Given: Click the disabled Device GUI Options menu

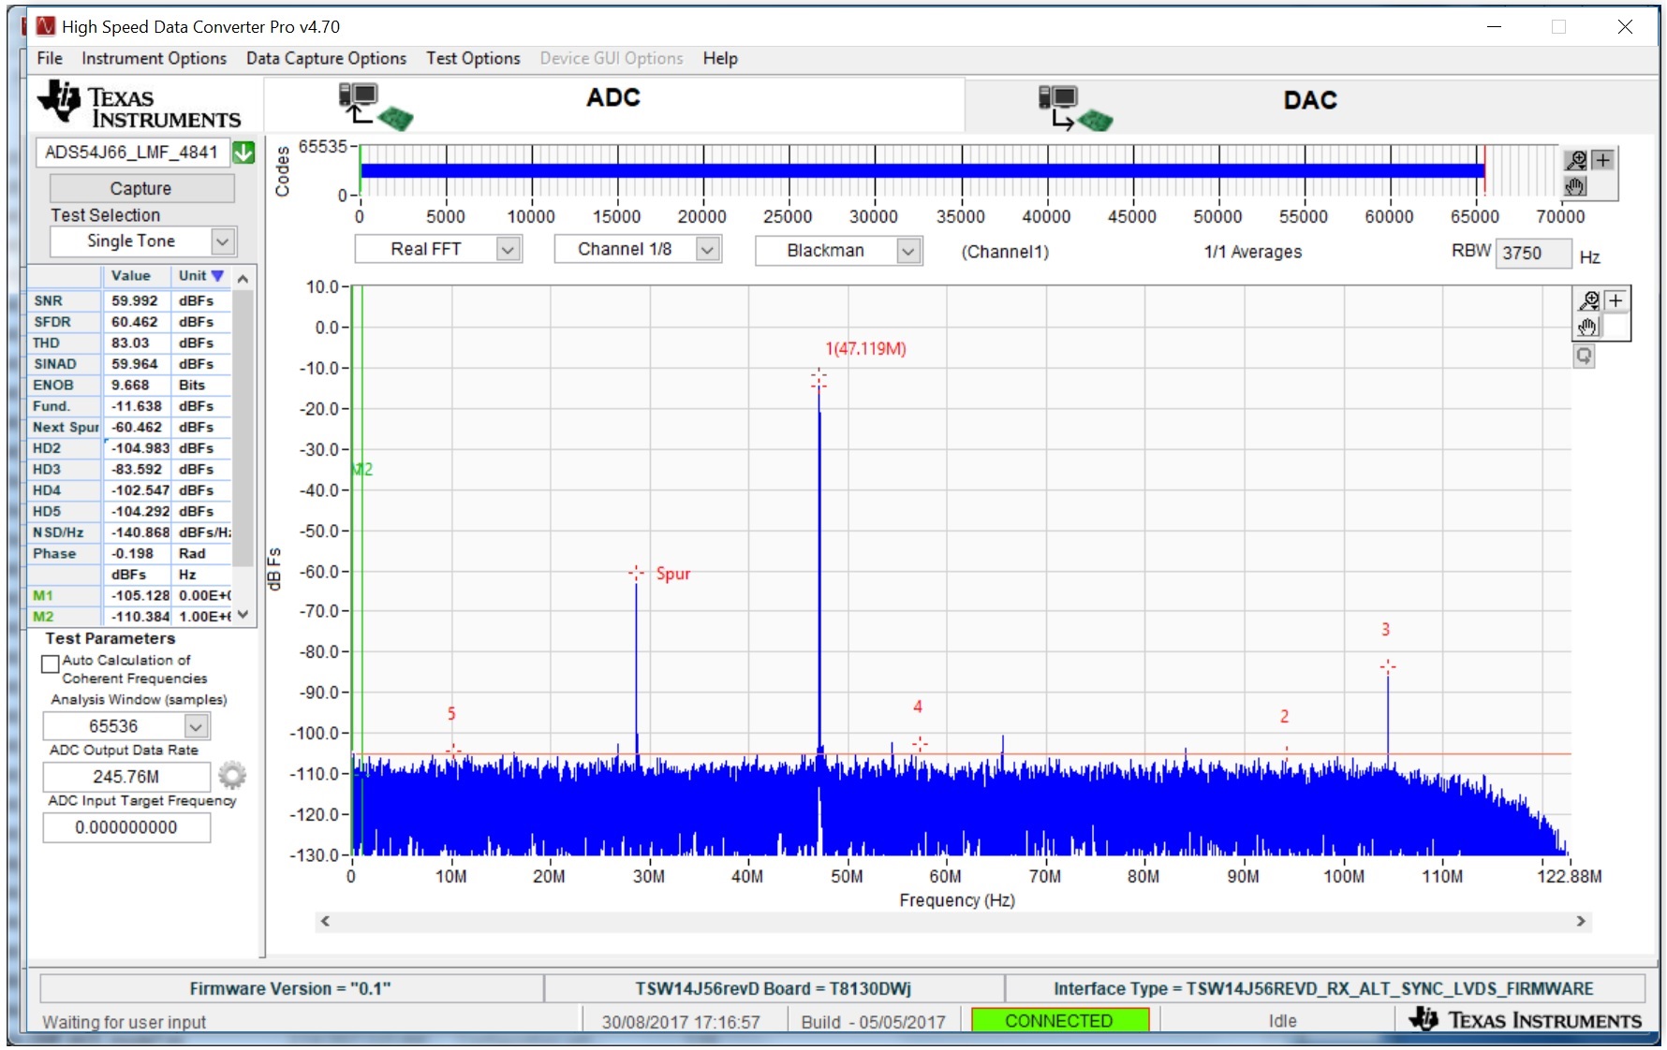Looking at the screenshot, I should pyautogui.click(x=612, y=58).
